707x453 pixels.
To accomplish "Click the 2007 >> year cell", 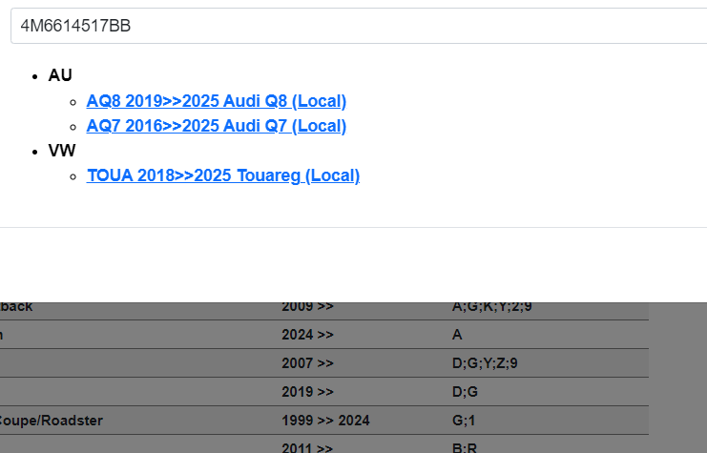I will pos(307,363).
